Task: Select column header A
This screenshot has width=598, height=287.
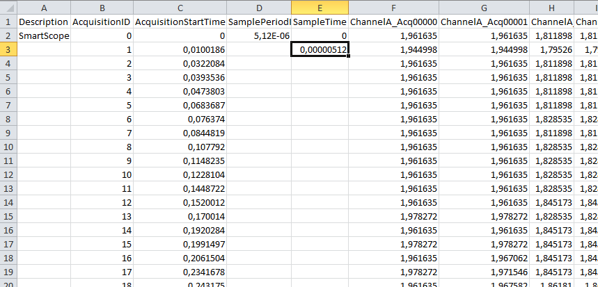Action: click(44, 7)
